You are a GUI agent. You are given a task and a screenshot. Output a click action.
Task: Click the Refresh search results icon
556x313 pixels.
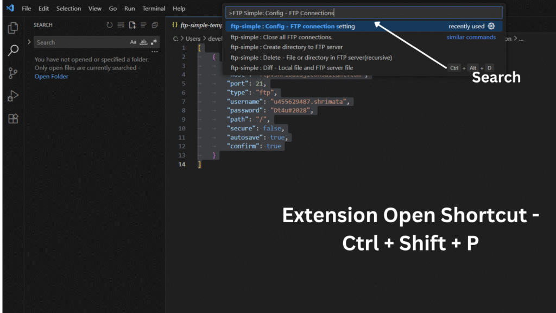pyautogui.click(x=110, y=25)
